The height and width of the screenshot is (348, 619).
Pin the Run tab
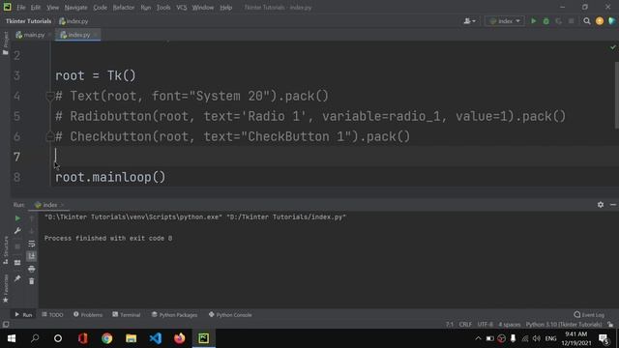point(17,278)
